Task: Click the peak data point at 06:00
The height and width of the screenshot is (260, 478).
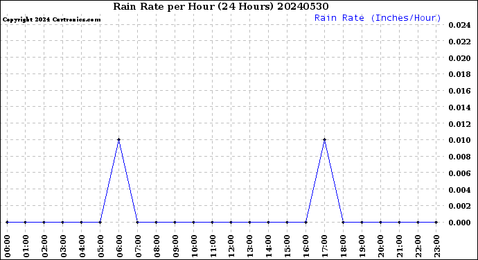Action: (119, 140)
